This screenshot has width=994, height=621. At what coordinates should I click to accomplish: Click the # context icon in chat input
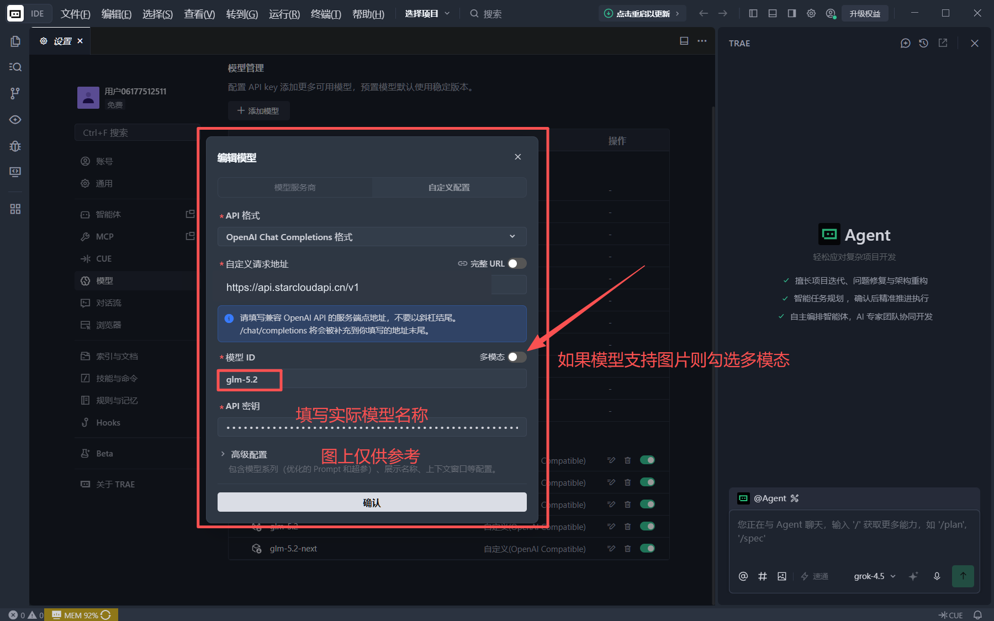(763, 576)
